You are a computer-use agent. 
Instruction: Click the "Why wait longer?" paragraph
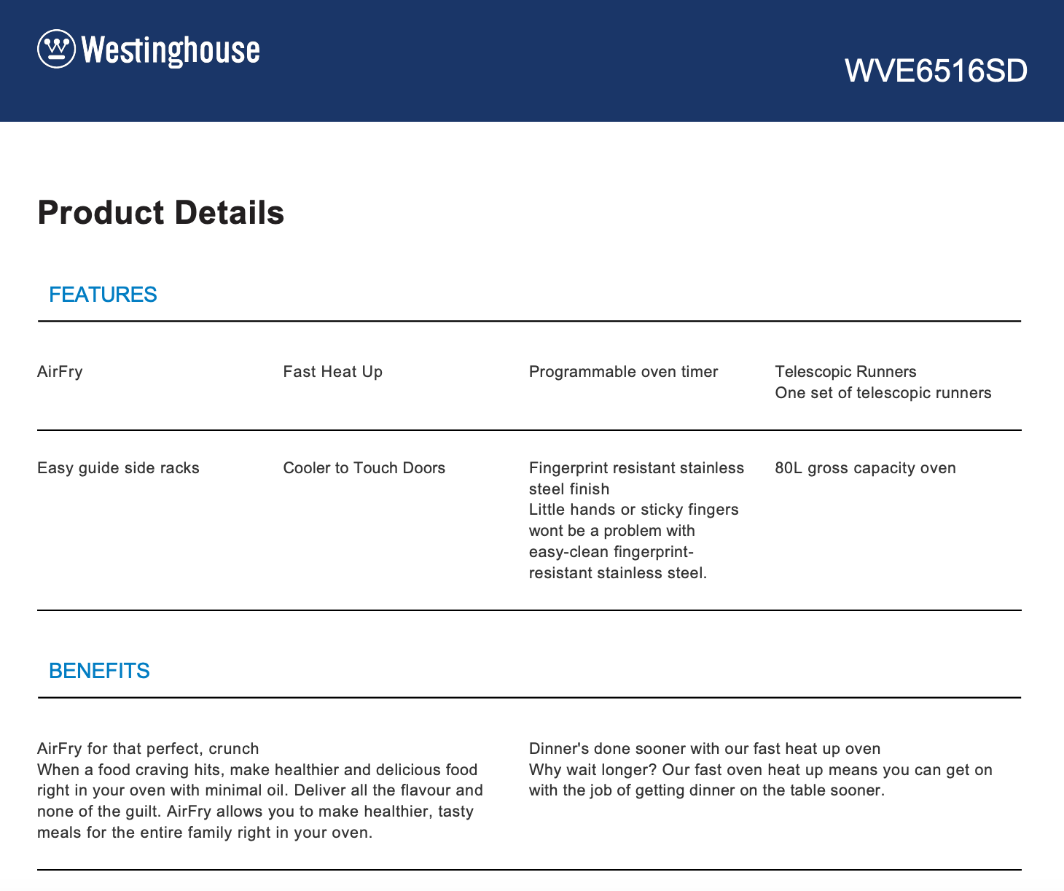pos(760,780)
